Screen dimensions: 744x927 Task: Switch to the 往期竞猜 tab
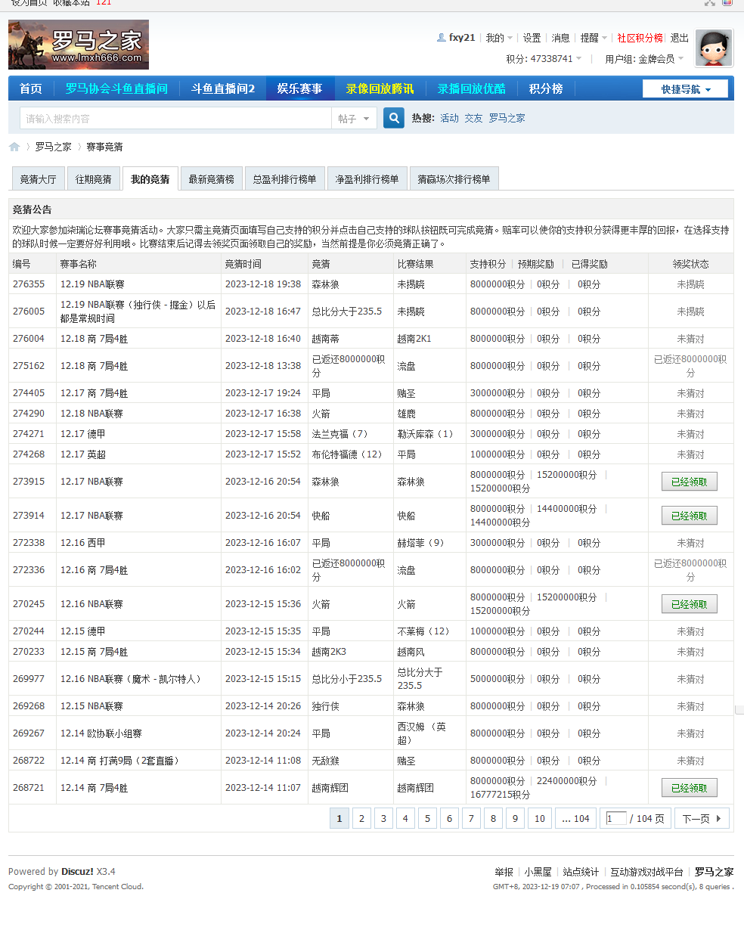tap(93, 178)
